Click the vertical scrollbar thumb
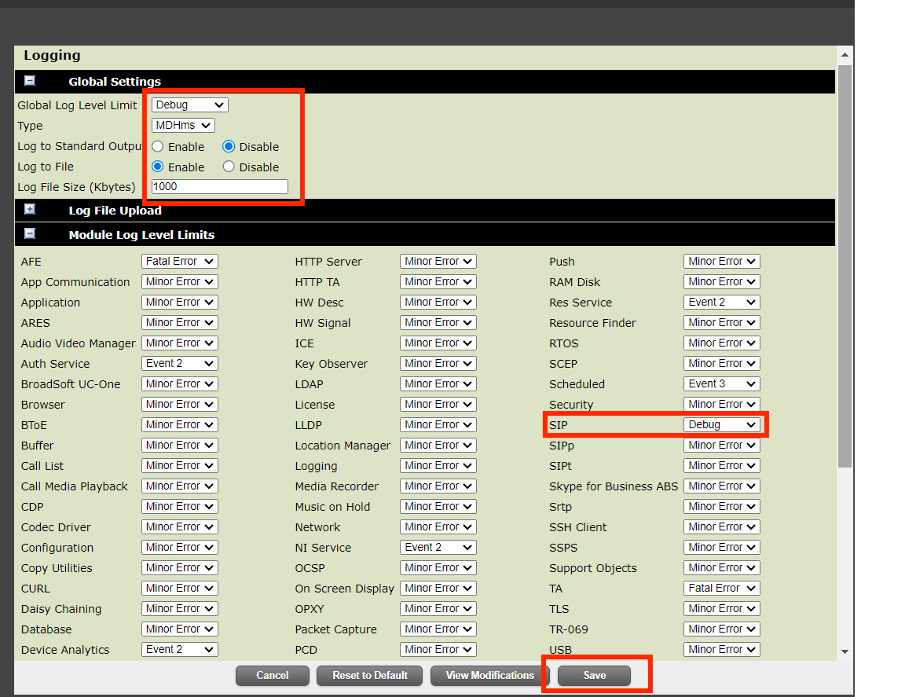 [845, 266]
